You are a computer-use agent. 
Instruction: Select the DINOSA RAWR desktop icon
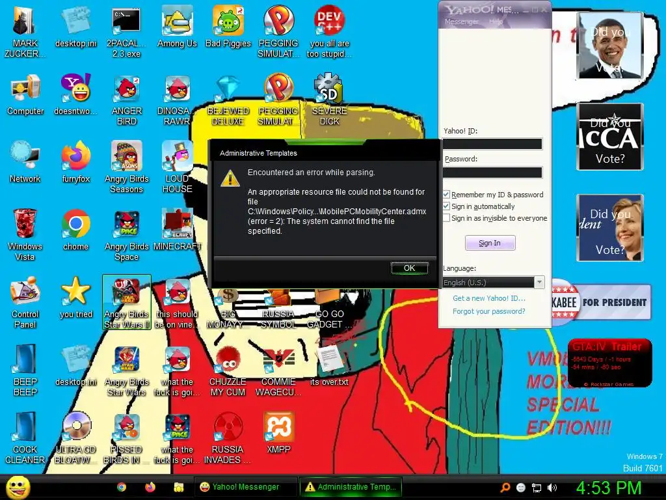tap(177, 100)
